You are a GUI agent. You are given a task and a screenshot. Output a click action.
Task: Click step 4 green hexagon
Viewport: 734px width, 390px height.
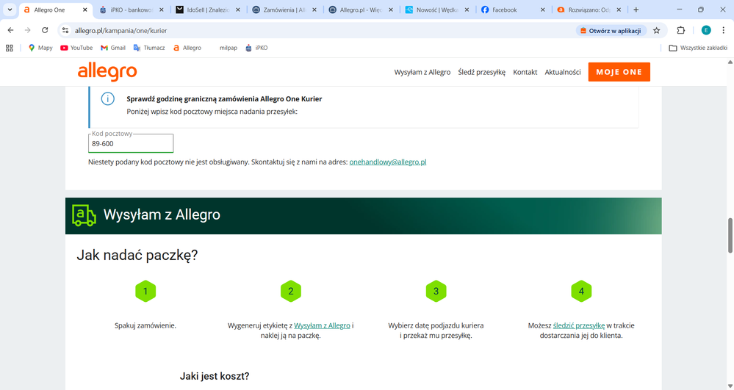pos(581,291)
